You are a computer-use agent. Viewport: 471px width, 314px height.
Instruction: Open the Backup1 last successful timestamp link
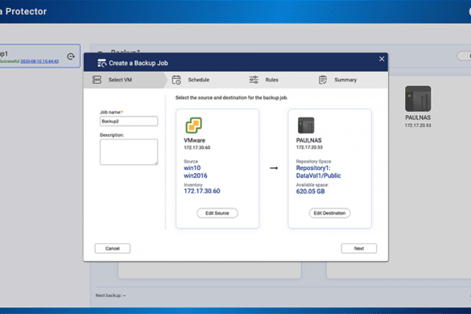[x=39, y=61]
